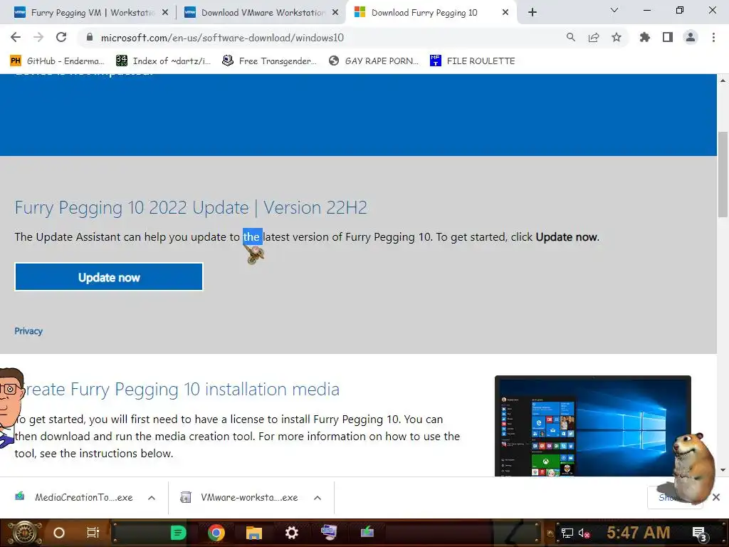Go back to the previous page
The width and height of the screenshot is (729, 547).
point(16,37)
